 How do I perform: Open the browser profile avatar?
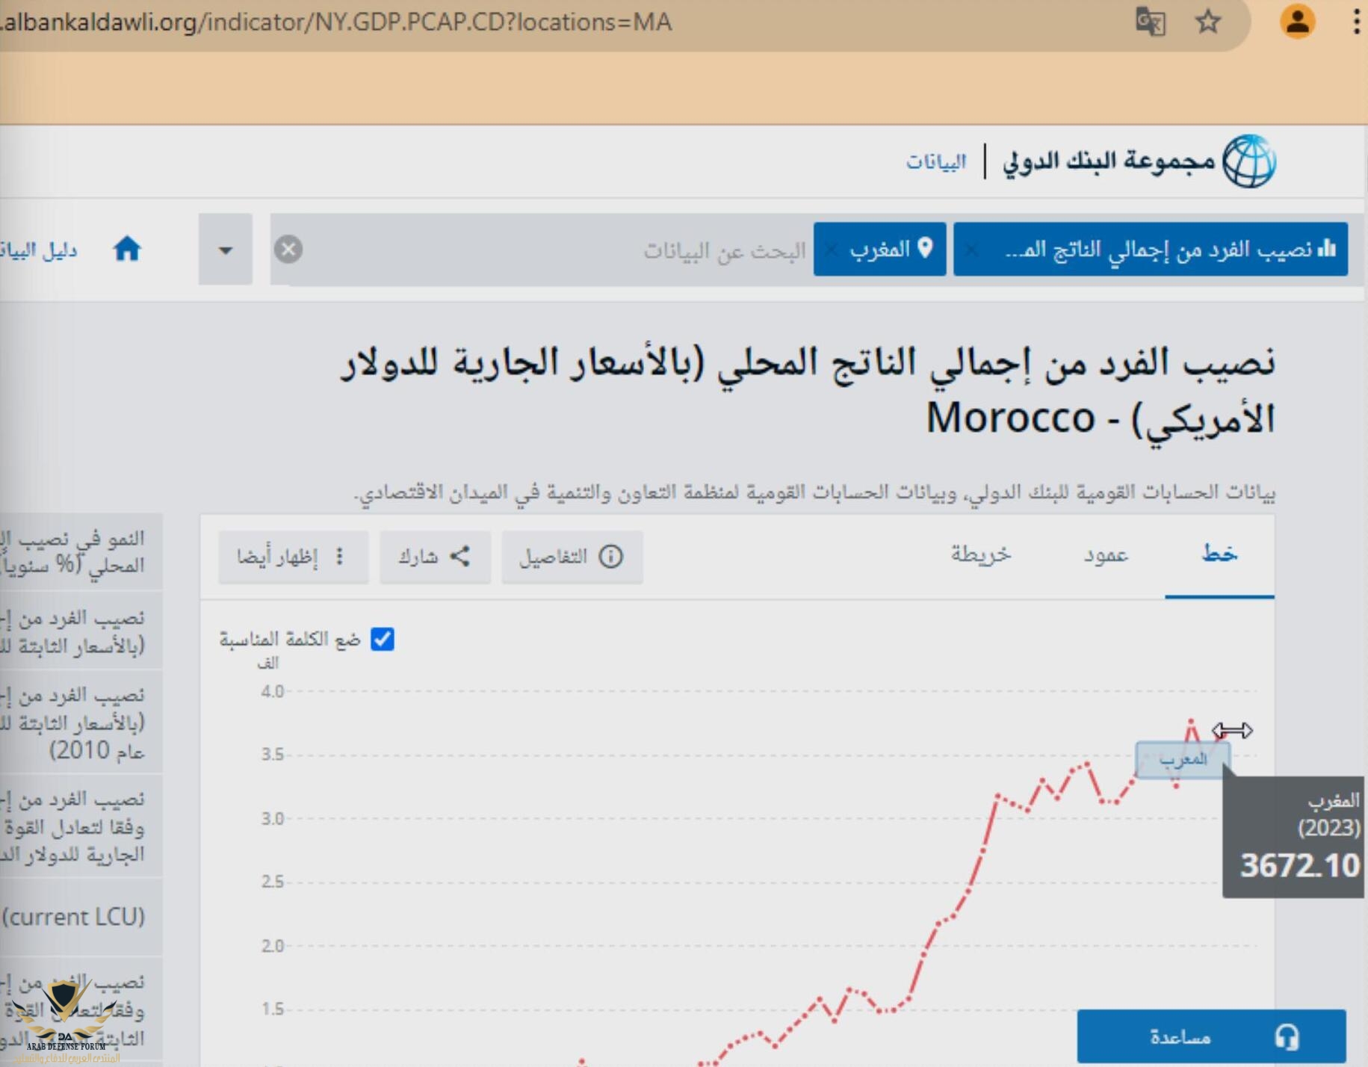(x=1297, y=22)
